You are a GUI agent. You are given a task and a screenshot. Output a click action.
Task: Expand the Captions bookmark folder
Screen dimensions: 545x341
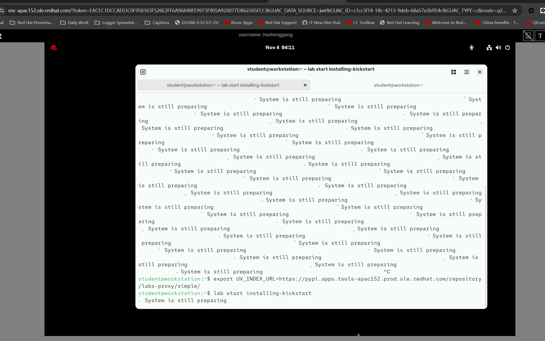tap(157, 23)
